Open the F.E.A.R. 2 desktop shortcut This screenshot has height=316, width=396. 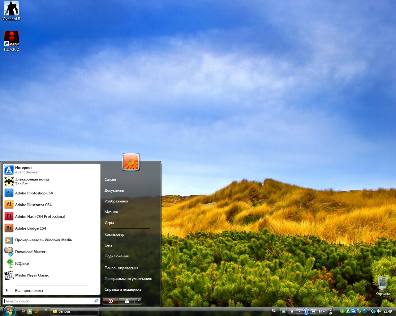pyautogui.click(x=11, y=41)
